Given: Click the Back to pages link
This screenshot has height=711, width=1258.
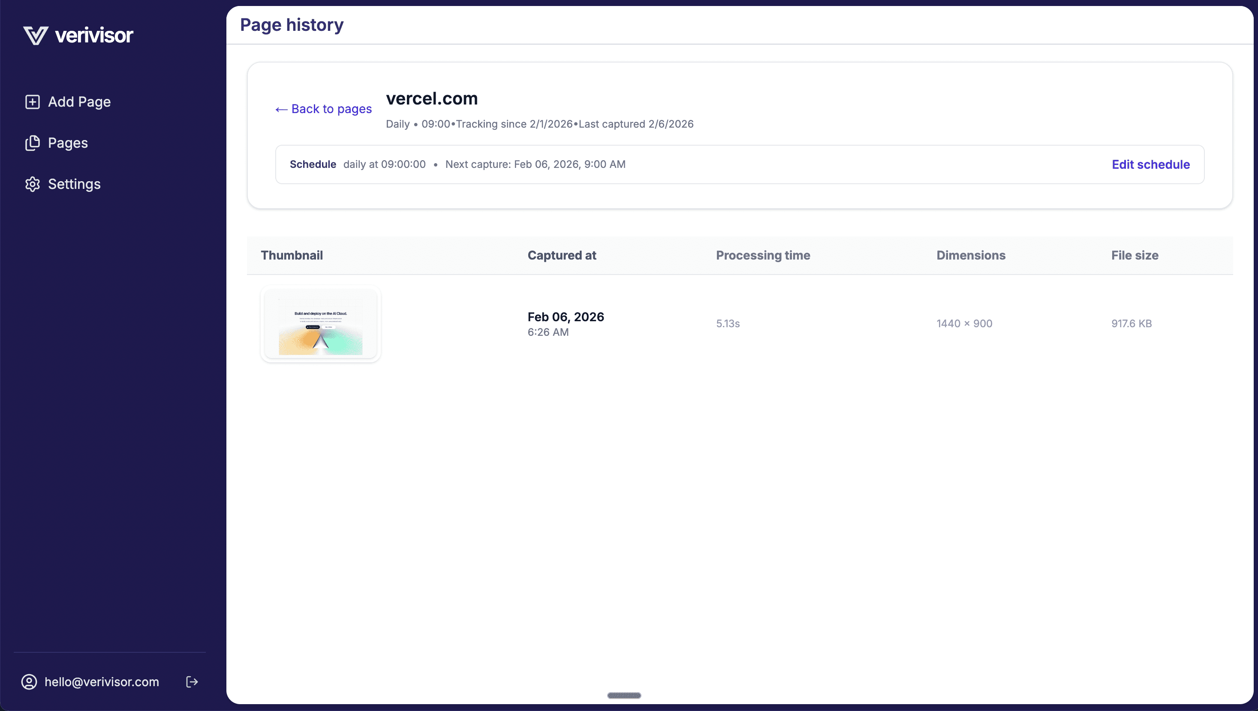Looking at the screenshot, I should click(331, 109).
